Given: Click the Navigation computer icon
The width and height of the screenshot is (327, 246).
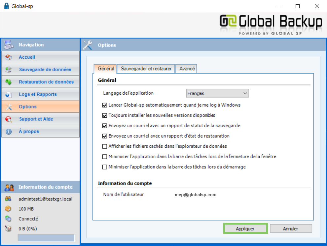Looking at the screenshot, I should (9, 45).
